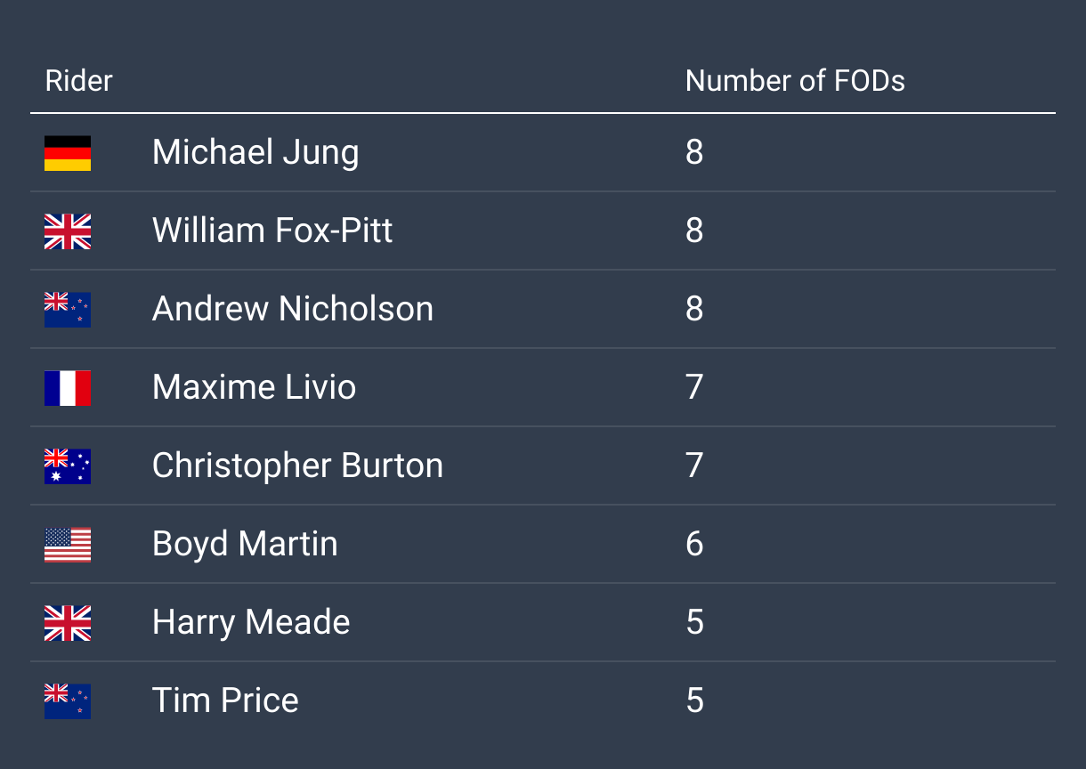Open rider Tim Price
The width and height of the screenshot is (1086, 769).
tap(225, 701)
